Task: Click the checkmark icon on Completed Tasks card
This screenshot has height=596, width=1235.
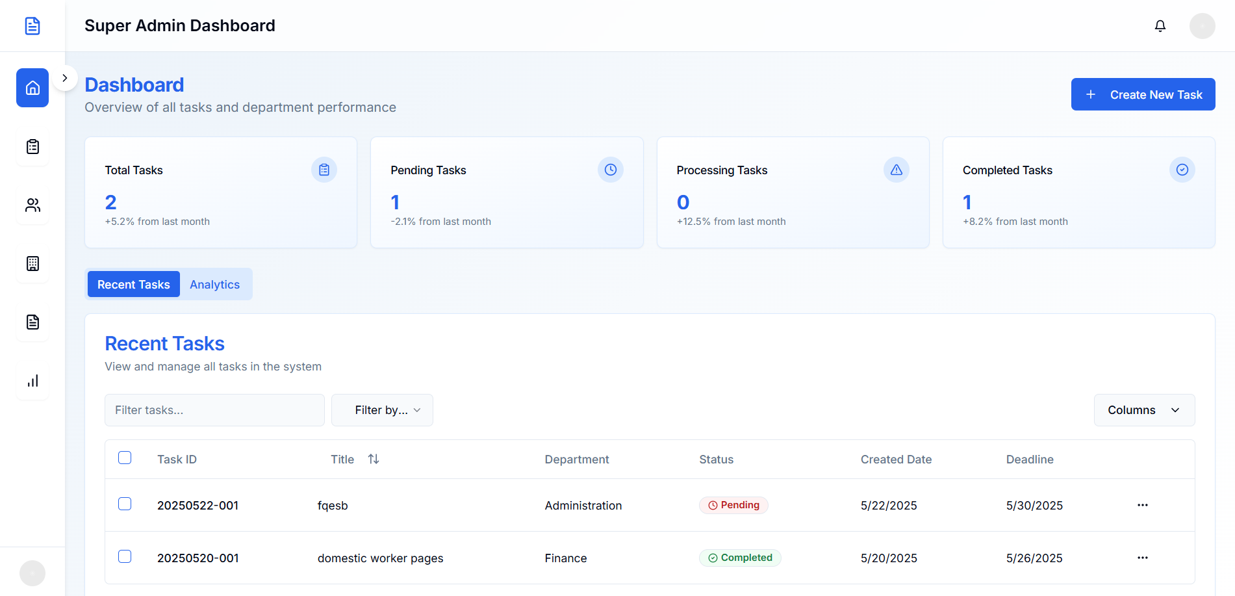Action: tap(1182, 170)
